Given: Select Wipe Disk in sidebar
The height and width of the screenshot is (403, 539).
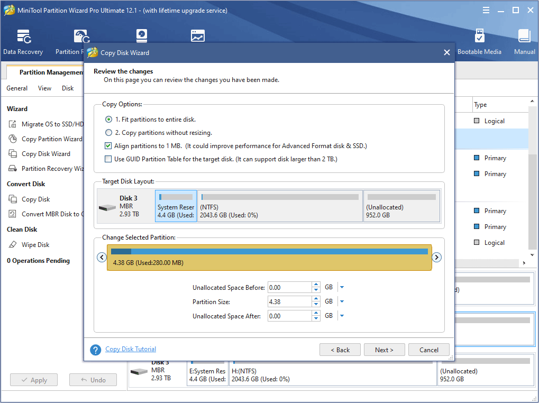Looking at the screenshot, I should [x=29, y=245].
